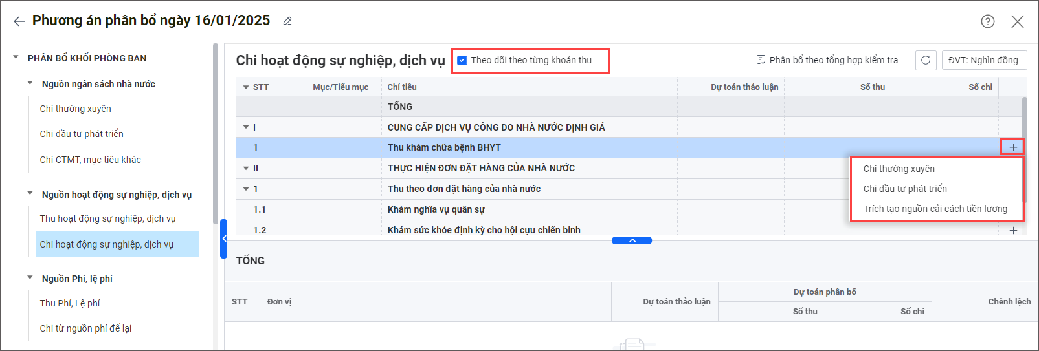Click the ĐVT: Nghìn đồng button
The height and width of the screenshot is (351, 1039).
(983, 60)
